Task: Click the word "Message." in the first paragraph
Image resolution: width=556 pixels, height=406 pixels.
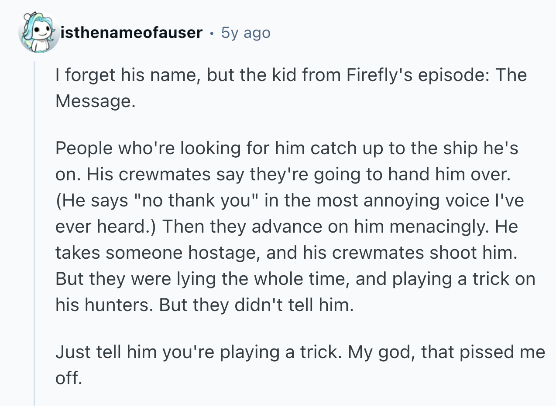Action: [x=93, y=101]
